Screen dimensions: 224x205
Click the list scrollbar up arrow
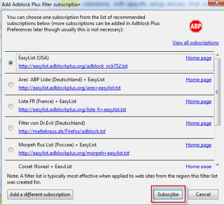click(x=218, y=55)
